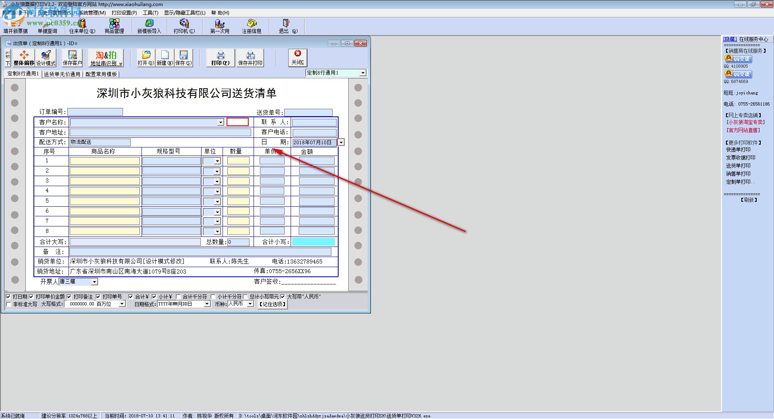Open a file with 打开 icon
The image size is (774, 419).
point(146,58)
